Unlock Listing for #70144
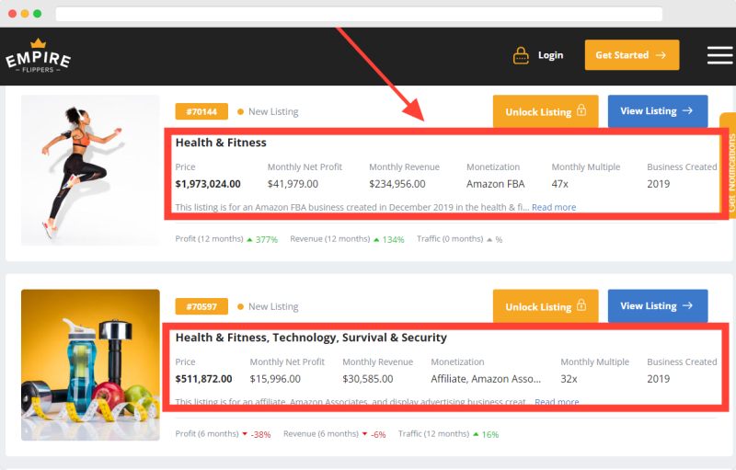736x470 pixels. (546, 111)
